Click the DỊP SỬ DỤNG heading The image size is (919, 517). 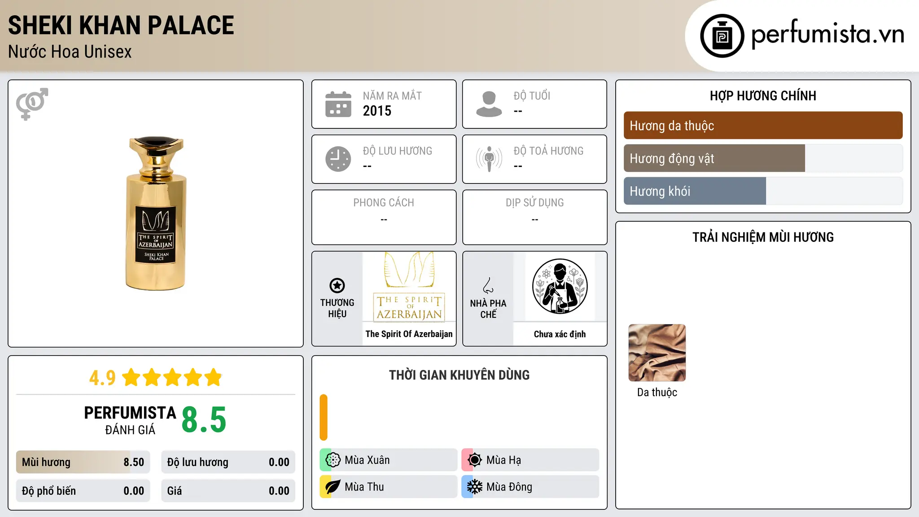pos(535,203)
